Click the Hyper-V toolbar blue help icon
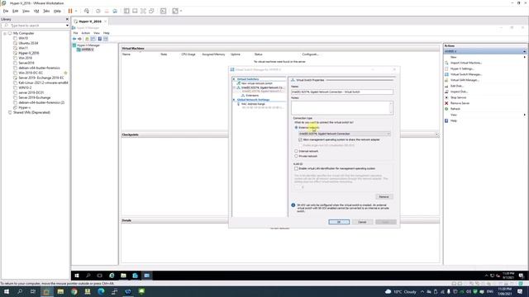 click(x=100, y=39)
